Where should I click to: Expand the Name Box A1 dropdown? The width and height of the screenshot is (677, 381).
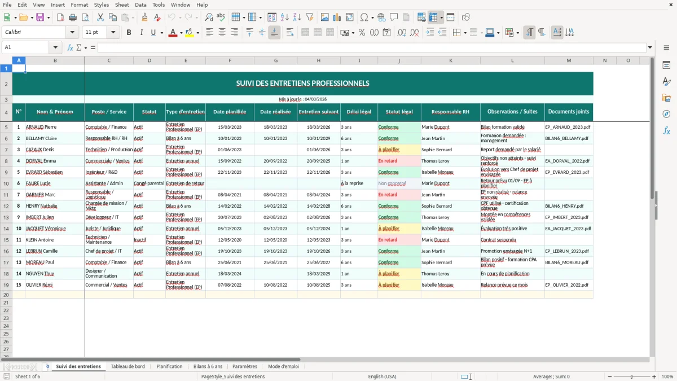pos(55,47)
